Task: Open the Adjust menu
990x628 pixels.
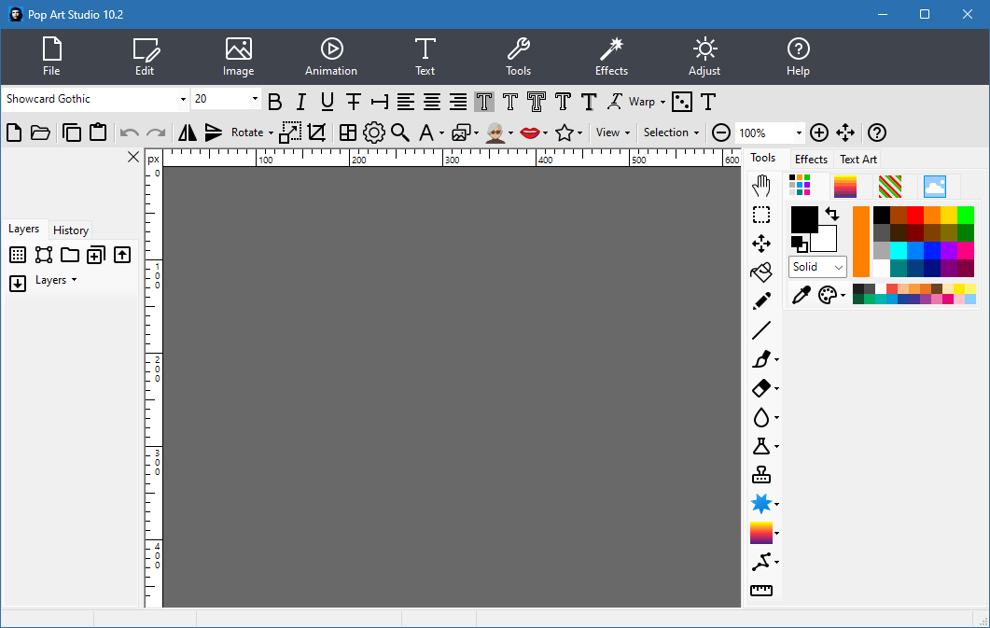Action: tap(704, 57)
